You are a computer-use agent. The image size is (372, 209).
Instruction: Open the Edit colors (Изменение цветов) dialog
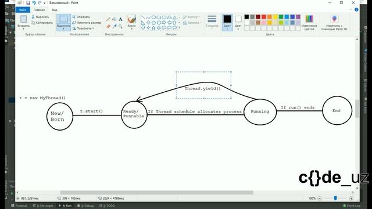click(309, 23)
